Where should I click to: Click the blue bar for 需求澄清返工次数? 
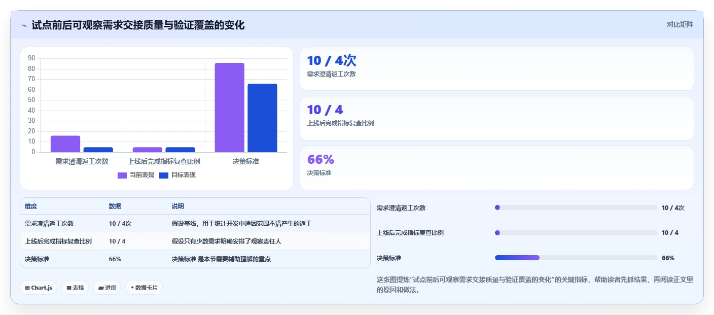coord(98,150)
